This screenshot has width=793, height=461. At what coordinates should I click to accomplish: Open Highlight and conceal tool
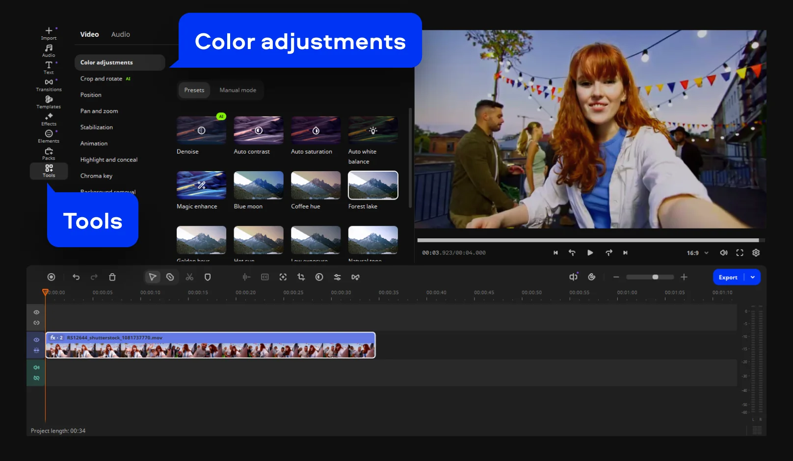109,159
